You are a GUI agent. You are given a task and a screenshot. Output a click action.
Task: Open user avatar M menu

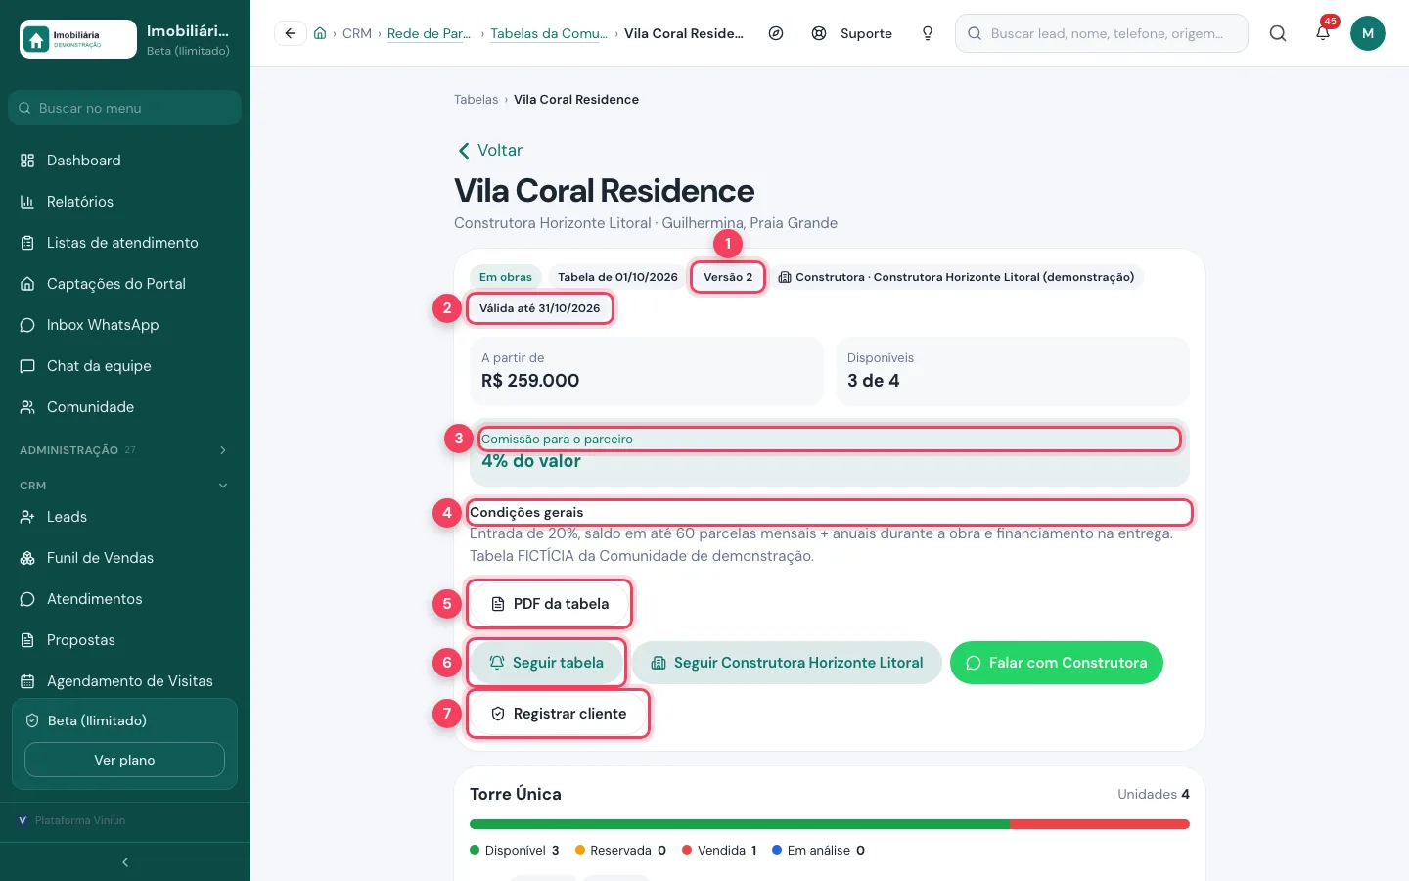pos(1368,33)
